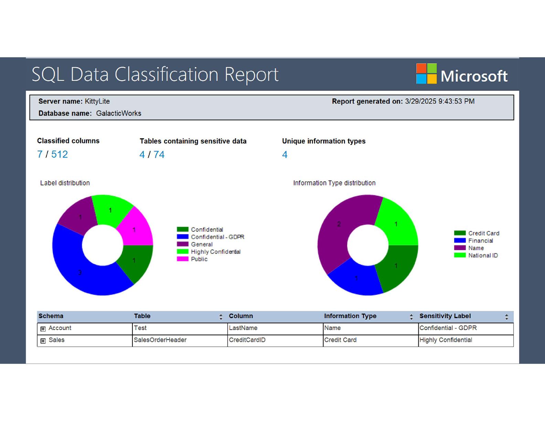The width and height of the screenshot is (545, 421).
Task: Select the dark green Credit Card chart slice
Action: click(x=396, y=266)
